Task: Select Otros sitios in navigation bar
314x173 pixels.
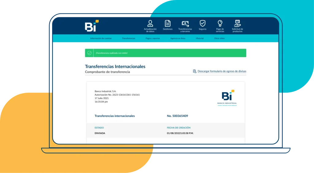Action: pos(219,39)
